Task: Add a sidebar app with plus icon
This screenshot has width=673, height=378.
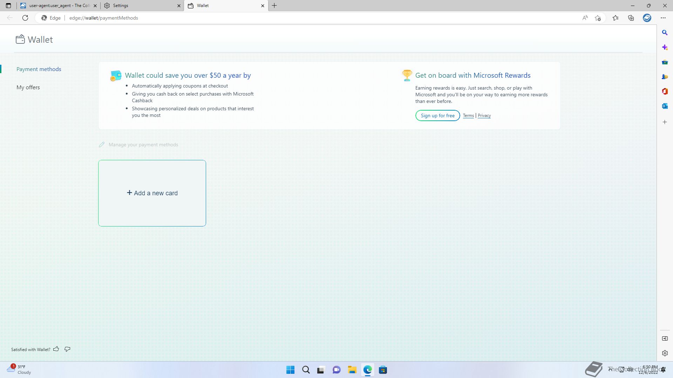Action: tap(665, 122)
